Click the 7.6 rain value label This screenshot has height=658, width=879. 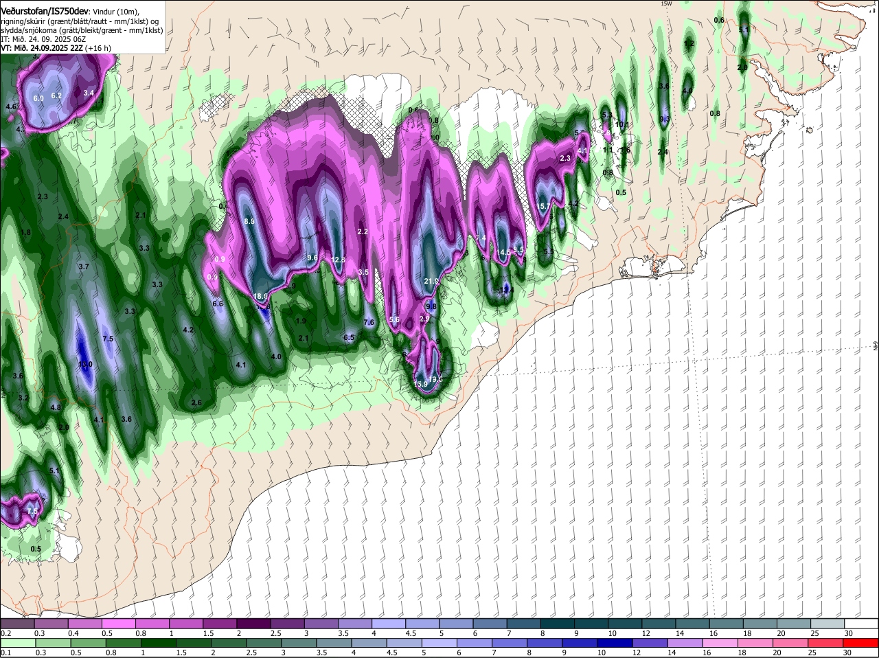(369, 322)
